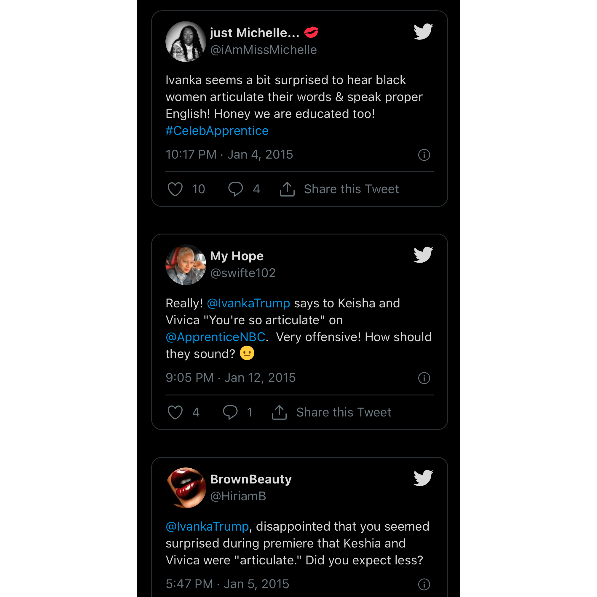Viewport: 597px width, 597px height.
Task: Click the info icon beside Jan 12, 2015
Action: click(x=424, y=378)
